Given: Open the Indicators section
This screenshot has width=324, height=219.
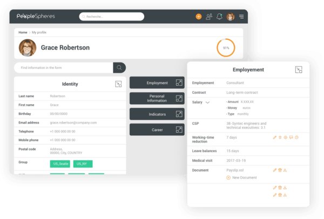Looking at the screenshot, I should coord(157,114).
